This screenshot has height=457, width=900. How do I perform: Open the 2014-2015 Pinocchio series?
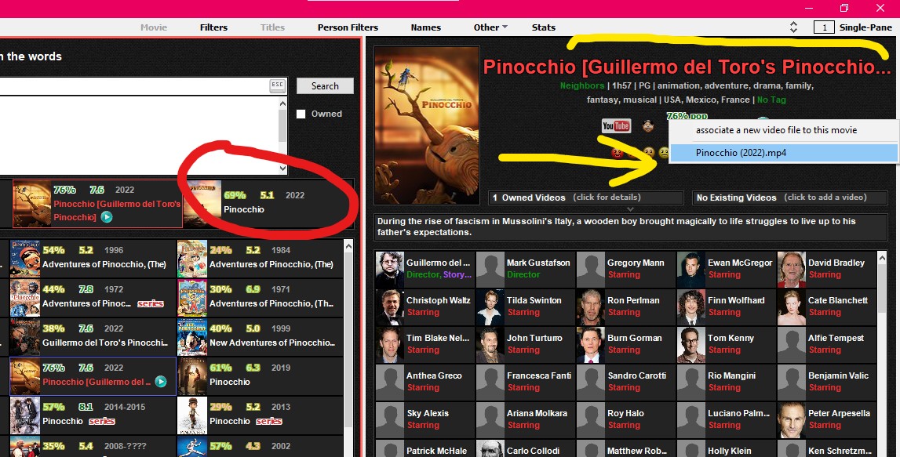tap(92, 415)
